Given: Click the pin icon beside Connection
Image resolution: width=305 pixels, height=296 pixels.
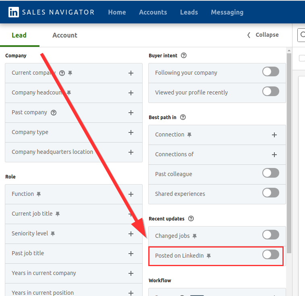Looking at the screenshot, I should click(x=189, y=135).
